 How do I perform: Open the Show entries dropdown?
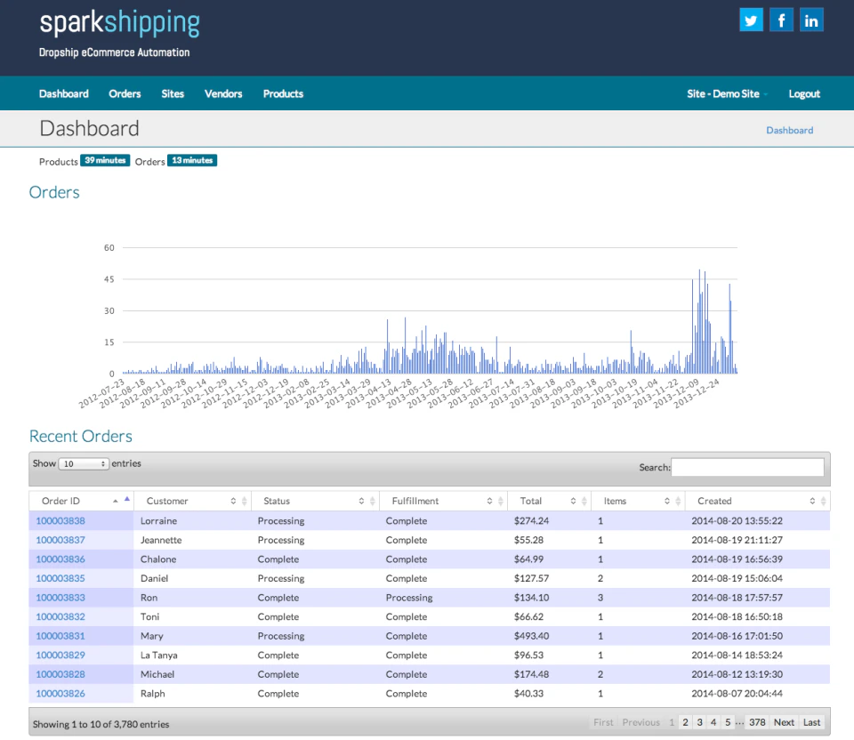point(84,463)
